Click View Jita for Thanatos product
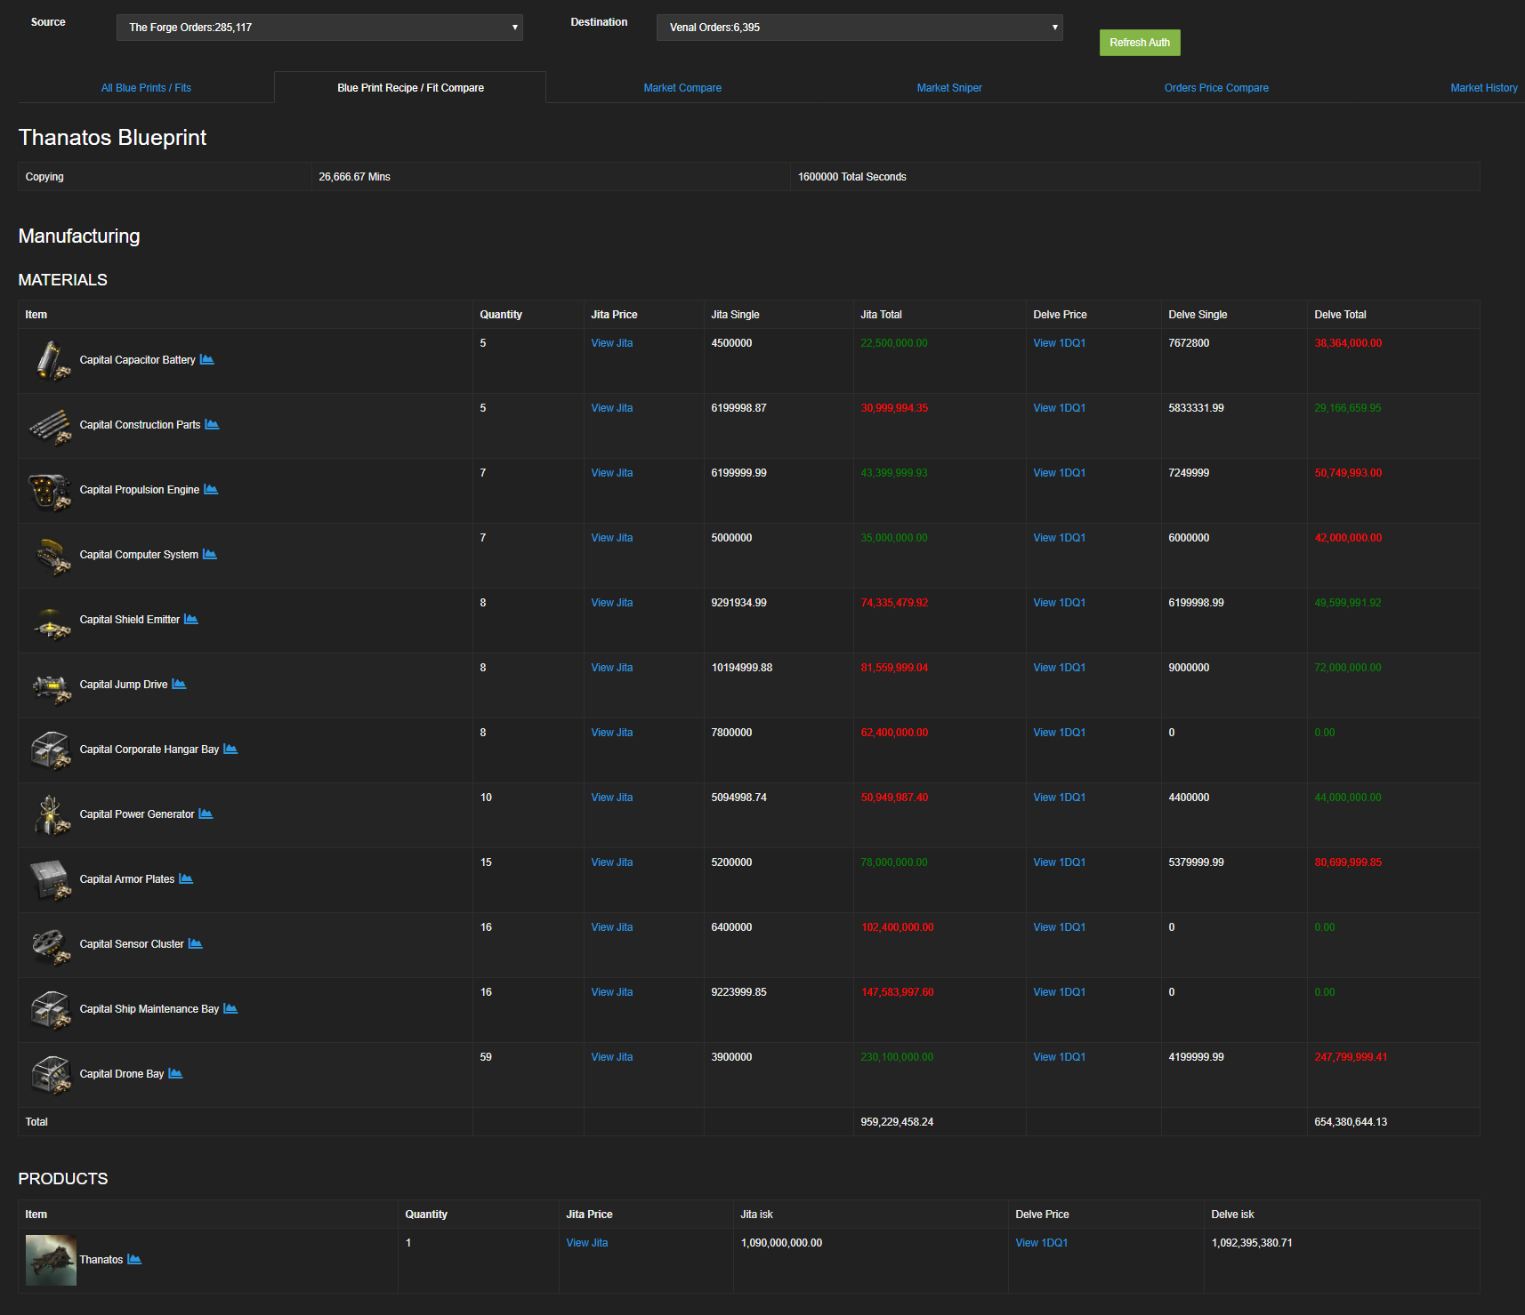The width and height of the screenshot is (1525, 1315). 587,1243
